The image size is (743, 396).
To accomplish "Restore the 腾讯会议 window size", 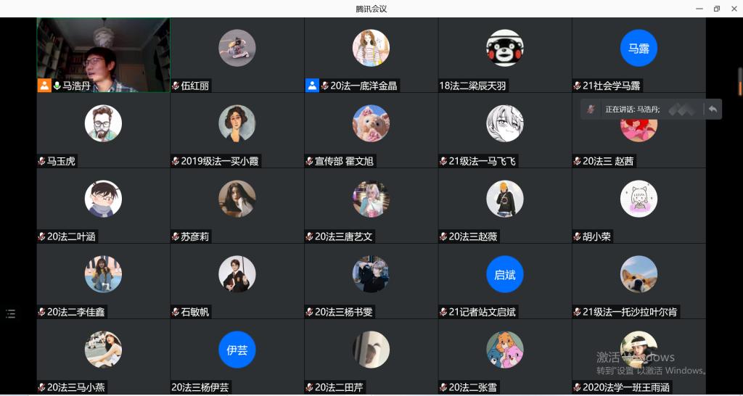I will point(716,9).
